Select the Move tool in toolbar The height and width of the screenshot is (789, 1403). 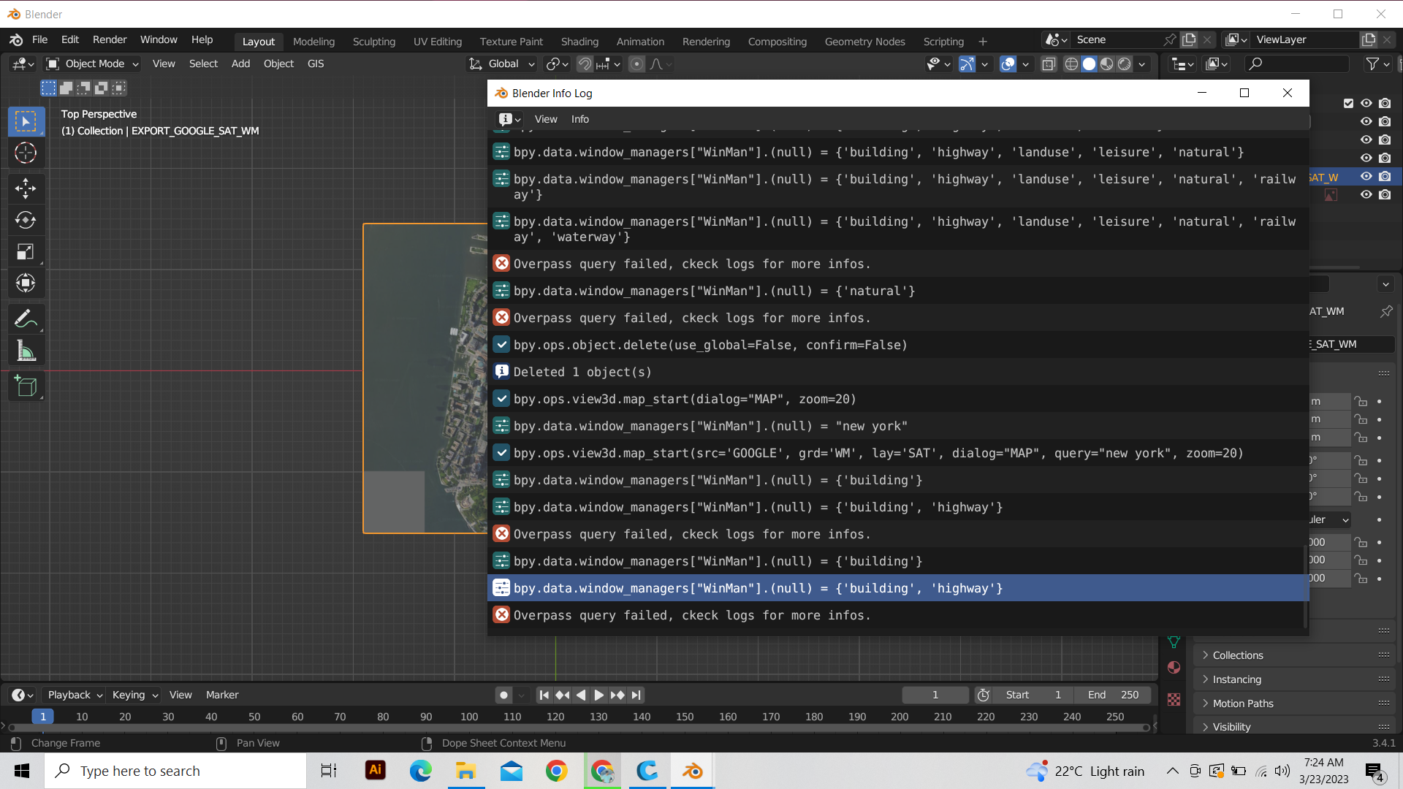(x=26, y=188)
